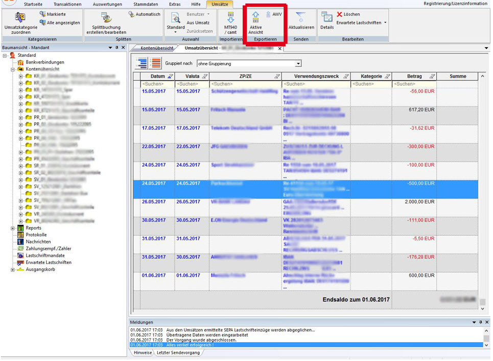Open the Baumansicht panel options arrow
493x361 pixels.
click(x=110, y=48)
